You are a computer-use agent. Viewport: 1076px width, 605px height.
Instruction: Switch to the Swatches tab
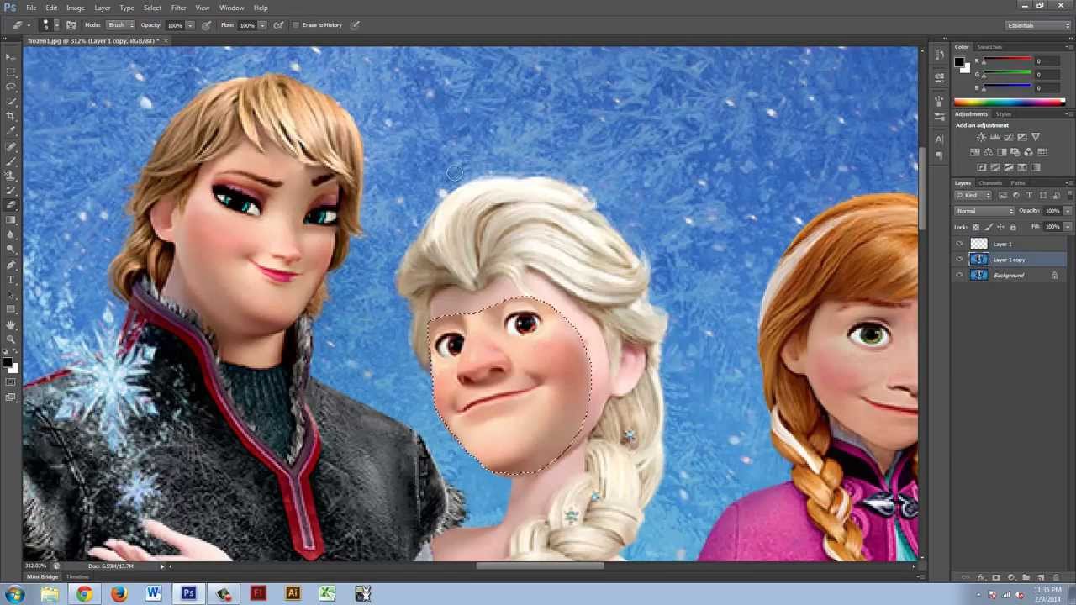point(989,47)
